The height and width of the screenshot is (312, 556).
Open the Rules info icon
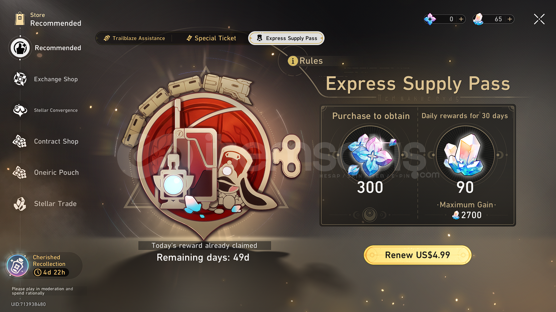point(293,61)
